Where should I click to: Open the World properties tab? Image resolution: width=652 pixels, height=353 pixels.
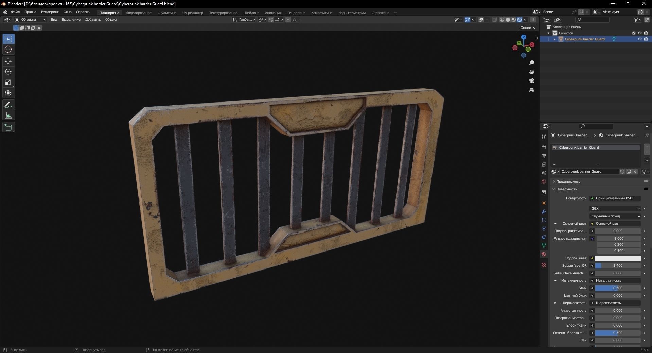click(544, 181)
